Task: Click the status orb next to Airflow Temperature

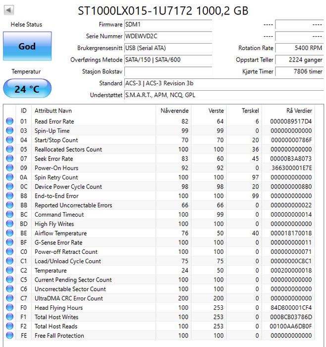Action: (10, 233)
